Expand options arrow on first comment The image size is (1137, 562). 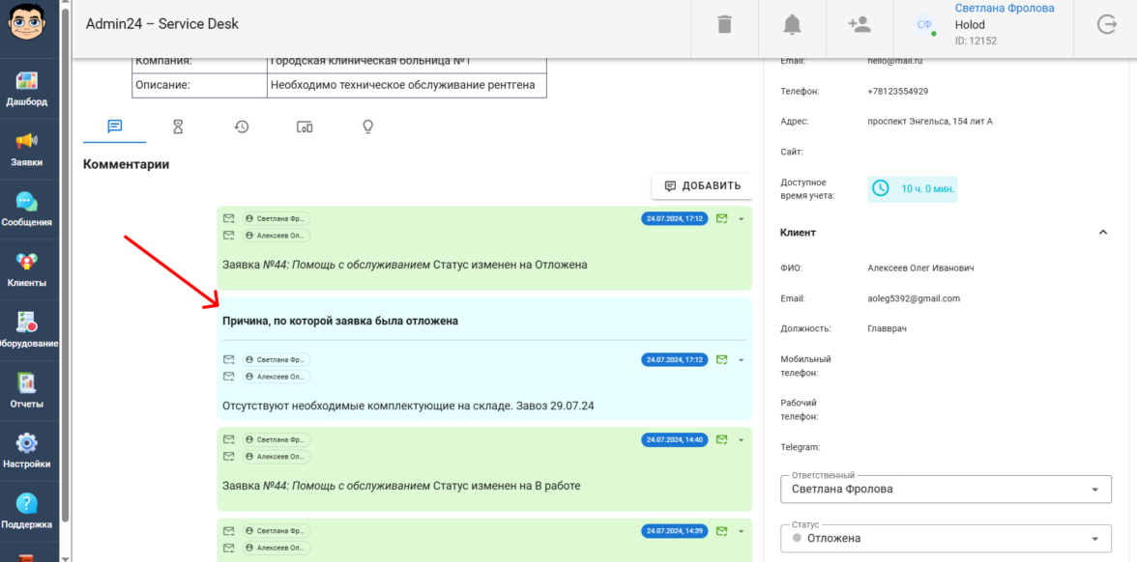tap(742, 219)
